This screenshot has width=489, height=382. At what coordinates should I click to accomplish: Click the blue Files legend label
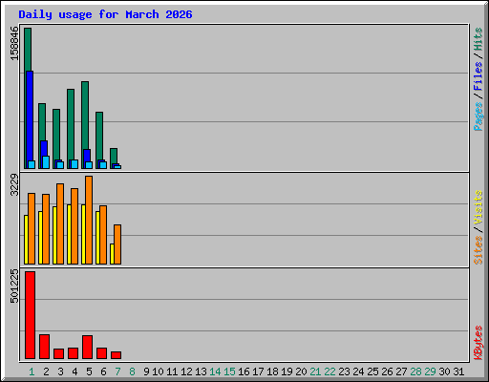pyautogui.click(x=478, y=76)
